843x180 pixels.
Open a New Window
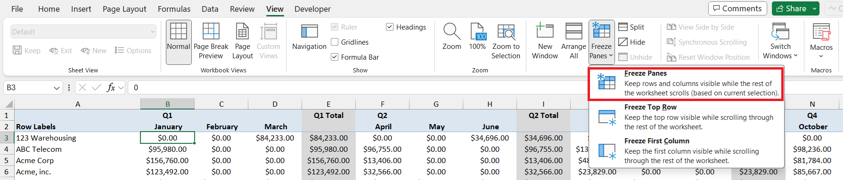545,42
